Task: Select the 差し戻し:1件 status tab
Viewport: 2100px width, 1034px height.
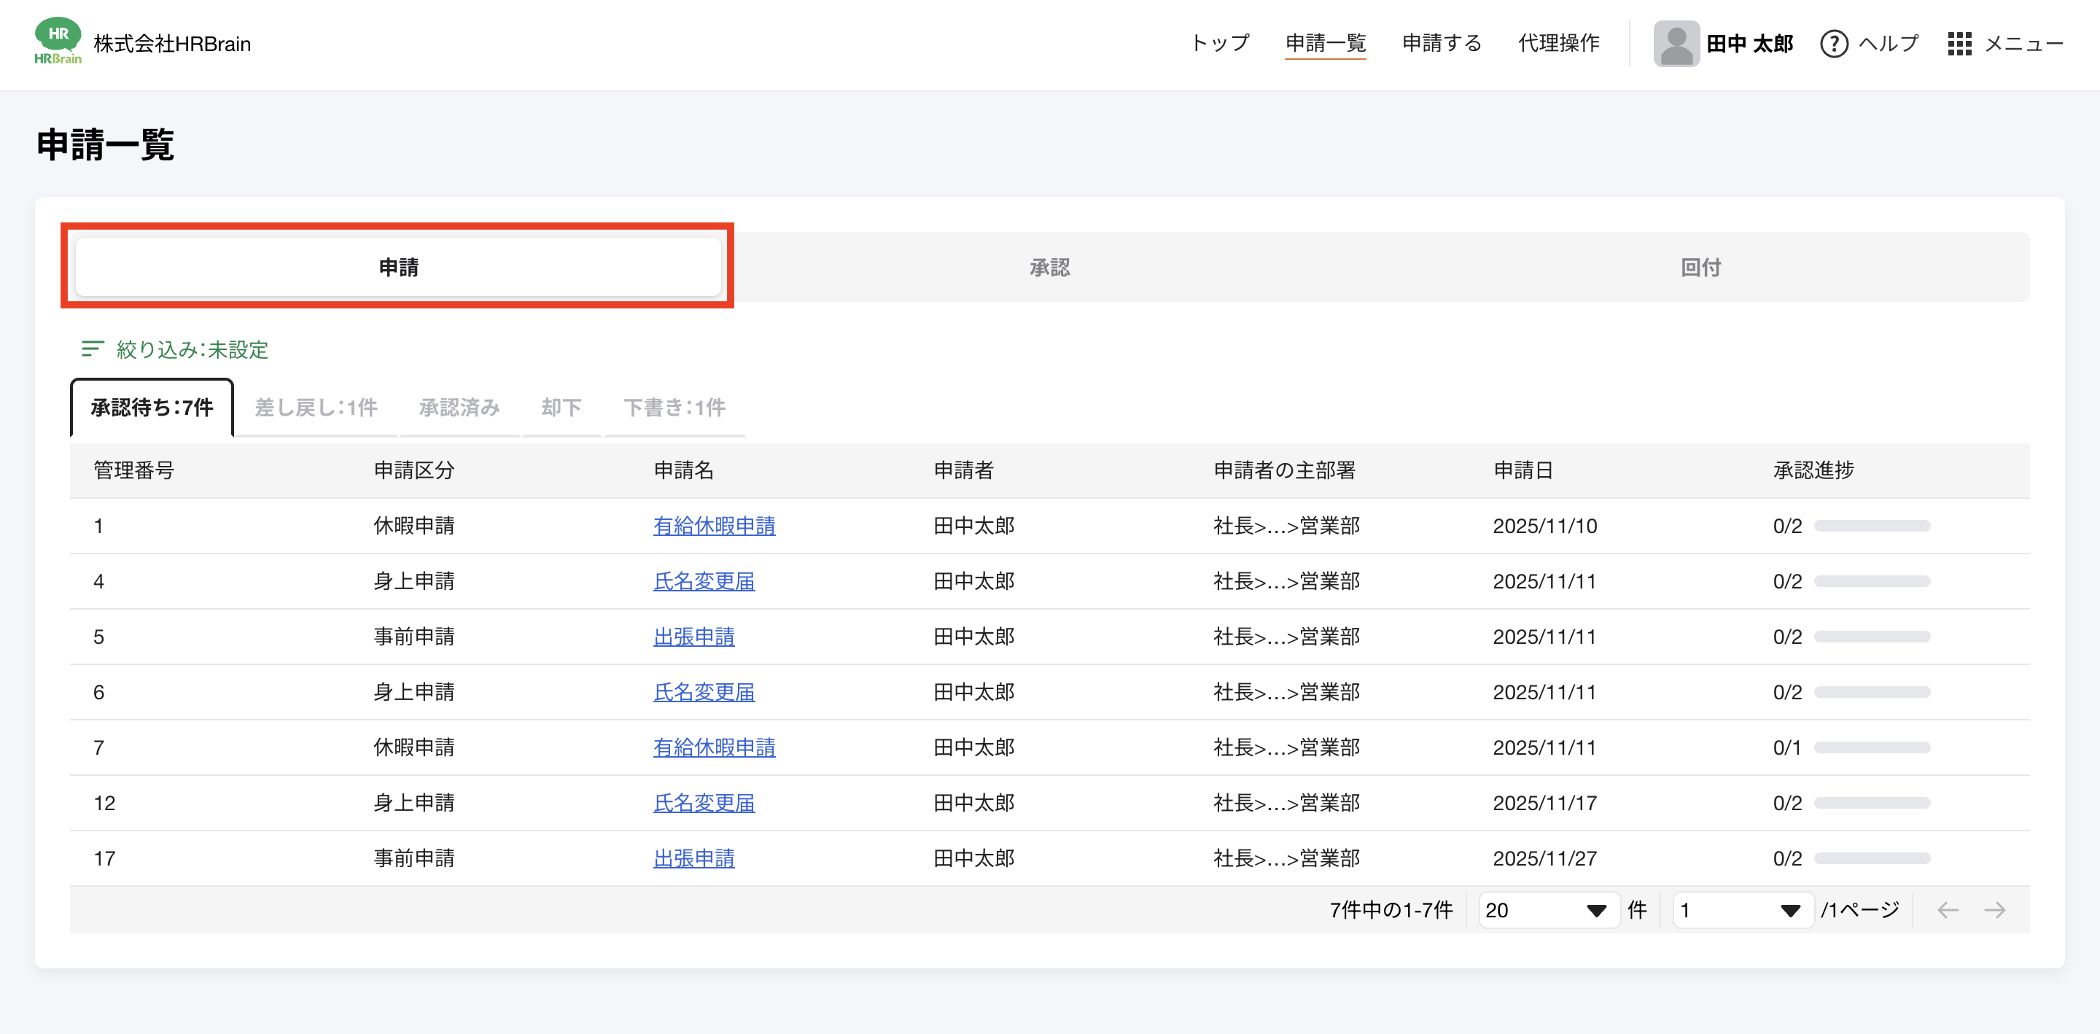Action: coord(316,407)
